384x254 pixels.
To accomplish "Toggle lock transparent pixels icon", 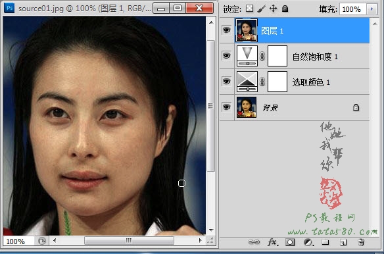I will [250, 9].
